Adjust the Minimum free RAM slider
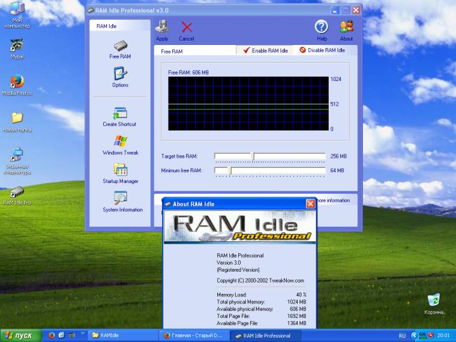This screenshot has height=342, width=456. (230, 170)
